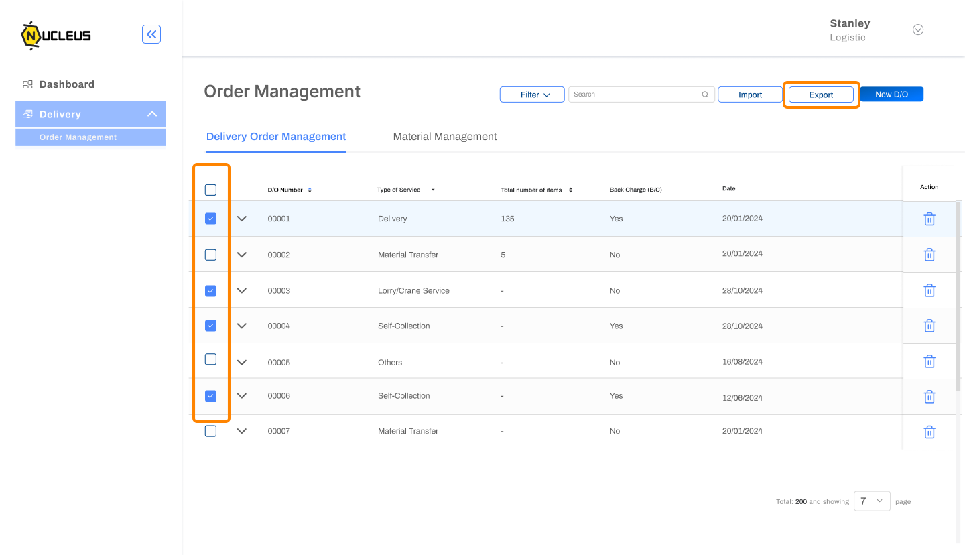Delete order 00006 with trash icon
The width and height of the screenshot is (965, 555).
929,397
